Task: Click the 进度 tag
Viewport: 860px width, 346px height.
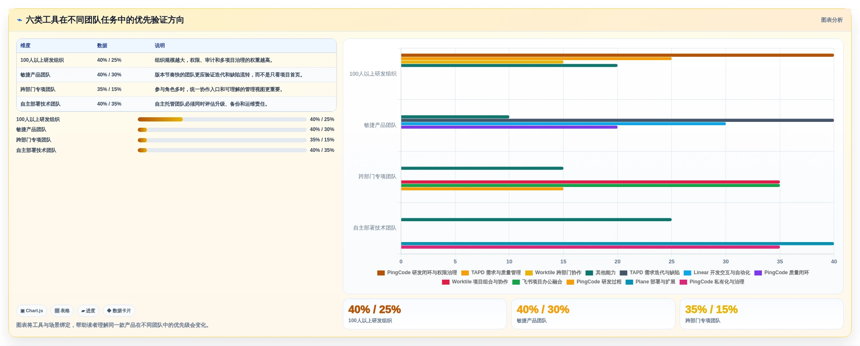Action: tap(88, 311)
